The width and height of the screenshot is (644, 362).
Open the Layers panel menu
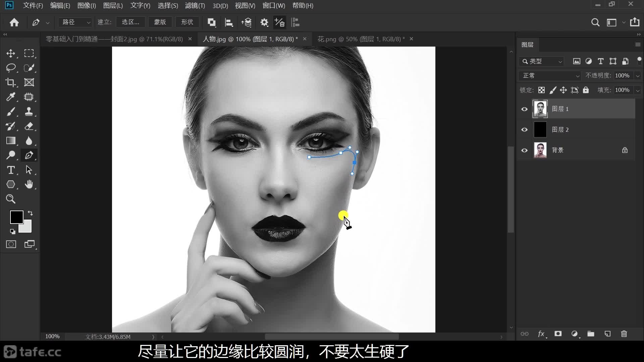tap(638, 45)
